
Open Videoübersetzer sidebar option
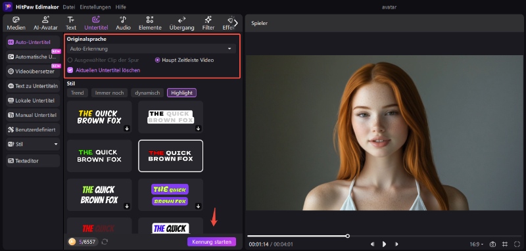tap(33, 72)
